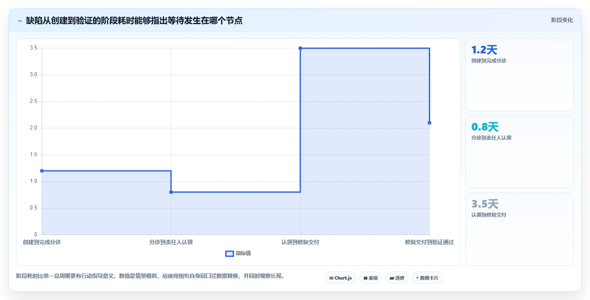Toggle the 指标值 legend swatch
This screenshot has width=590, height=300.
click(229, 254)
